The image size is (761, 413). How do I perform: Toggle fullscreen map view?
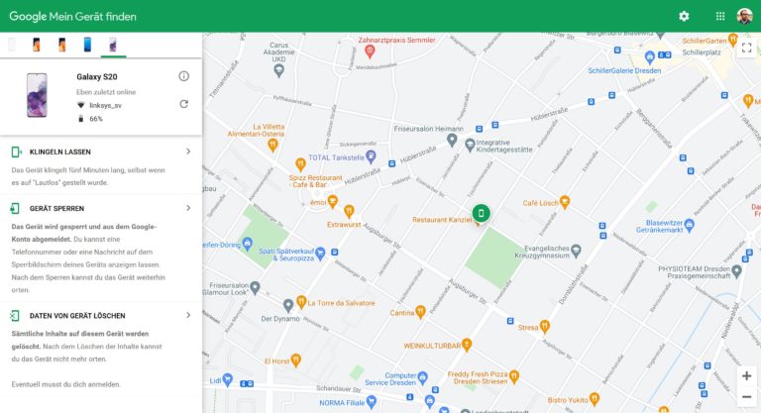[x=746, y=48]
